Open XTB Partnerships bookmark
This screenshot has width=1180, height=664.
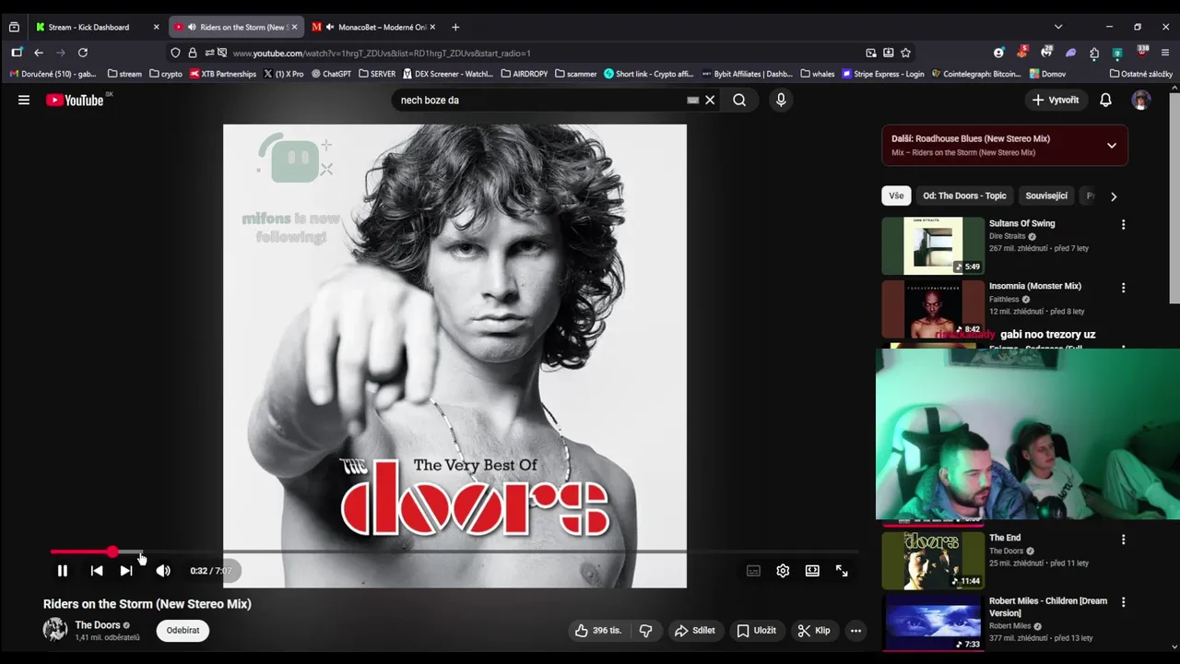(222, 74)
